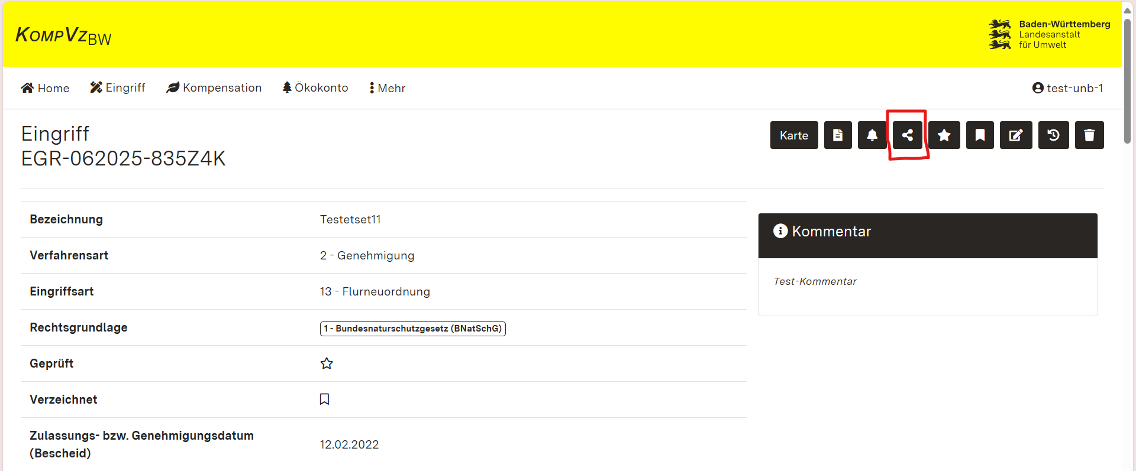Screen dimensions: 1136x471
Task: Click the filled bookmark record button
Action: click(x=980, y=135)
